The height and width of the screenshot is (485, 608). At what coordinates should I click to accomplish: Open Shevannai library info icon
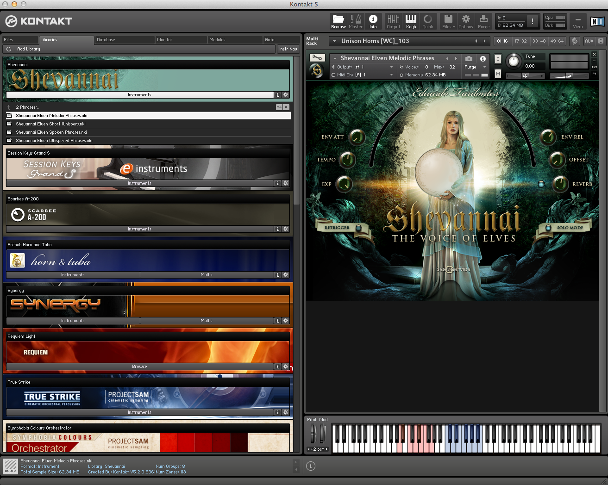coord(278,95)
